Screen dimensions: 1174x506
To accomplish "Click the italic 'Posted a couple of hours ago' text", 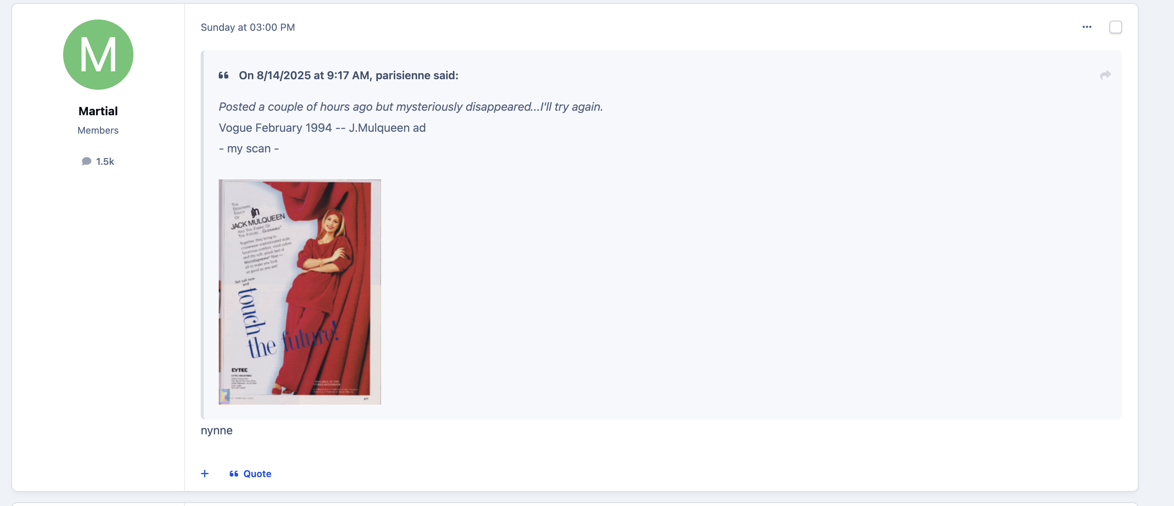I will pyautogui.click(x=410, y=107).
